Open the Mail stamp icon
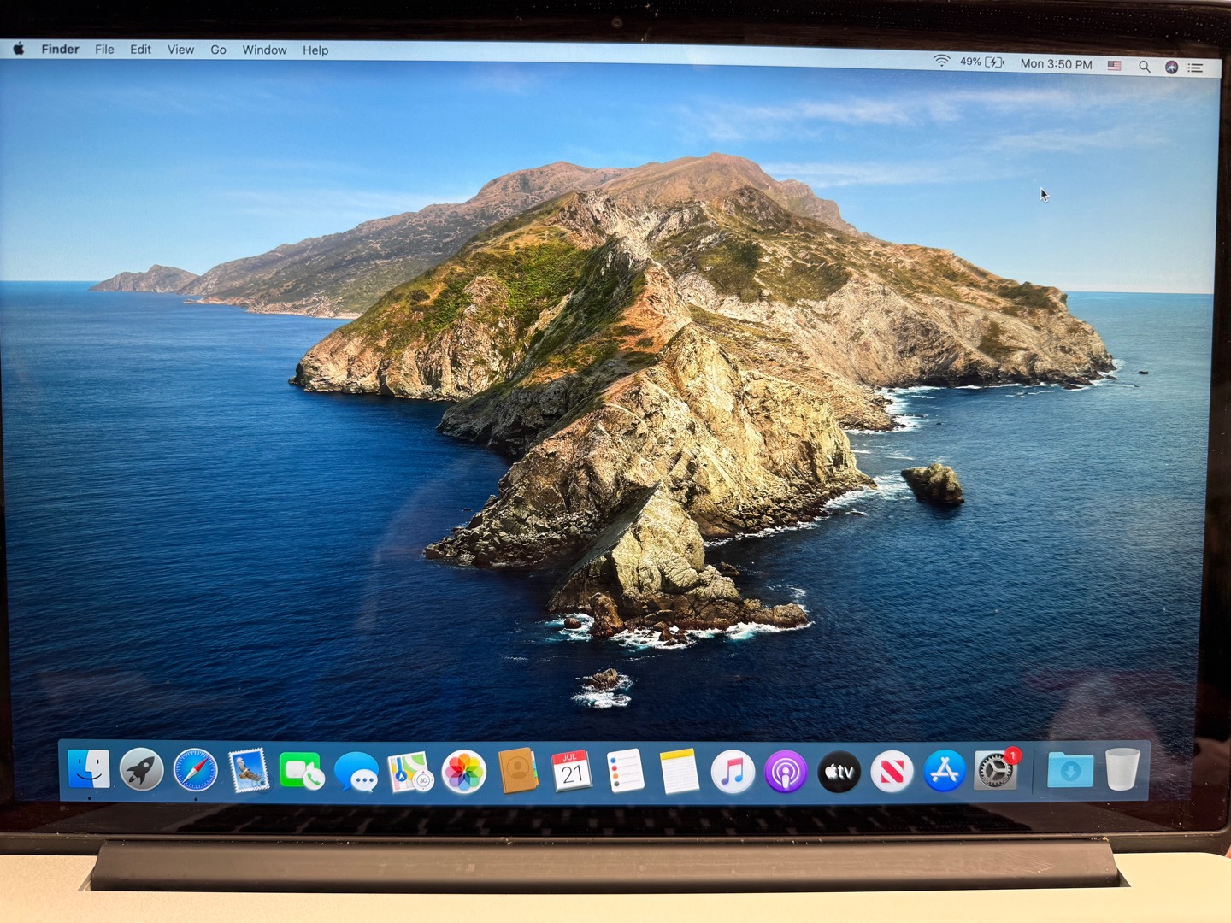Viewport: 1231px width, 923px height. coord(249,771)
